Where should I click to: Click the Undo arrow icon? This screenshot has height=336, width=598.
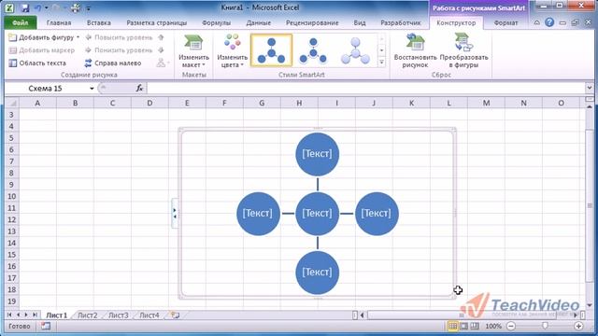coord(38,7)
